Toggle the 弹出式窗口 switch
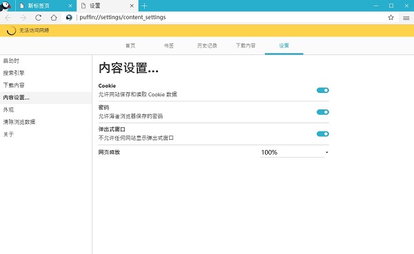Screen dimensions: 414x254 [323, 134]
